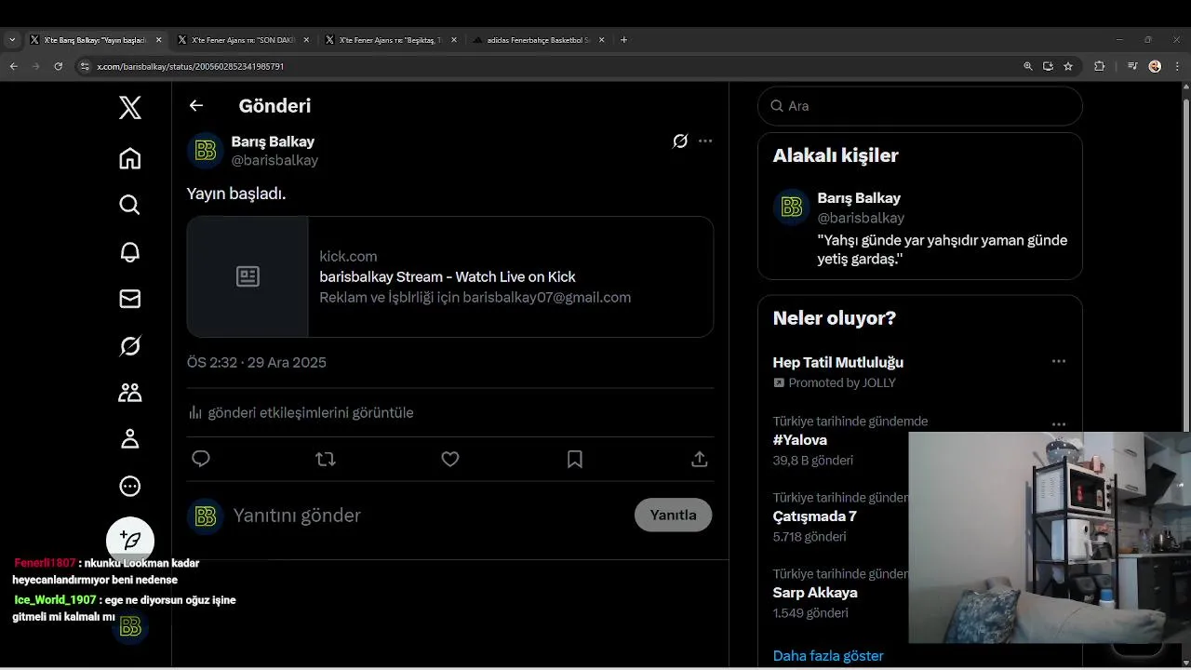Open @barisbalkay handle on the post
Image resolution: width=1191 pixels, height=670 pixels.
pyautogui.click(x=274, y=160)
